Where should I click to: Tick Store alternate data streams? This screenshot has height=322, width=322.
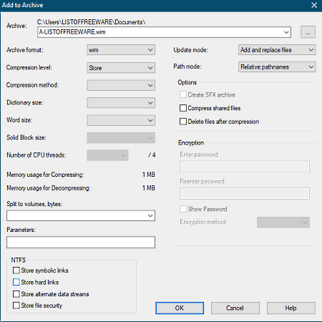coord(16,294)
